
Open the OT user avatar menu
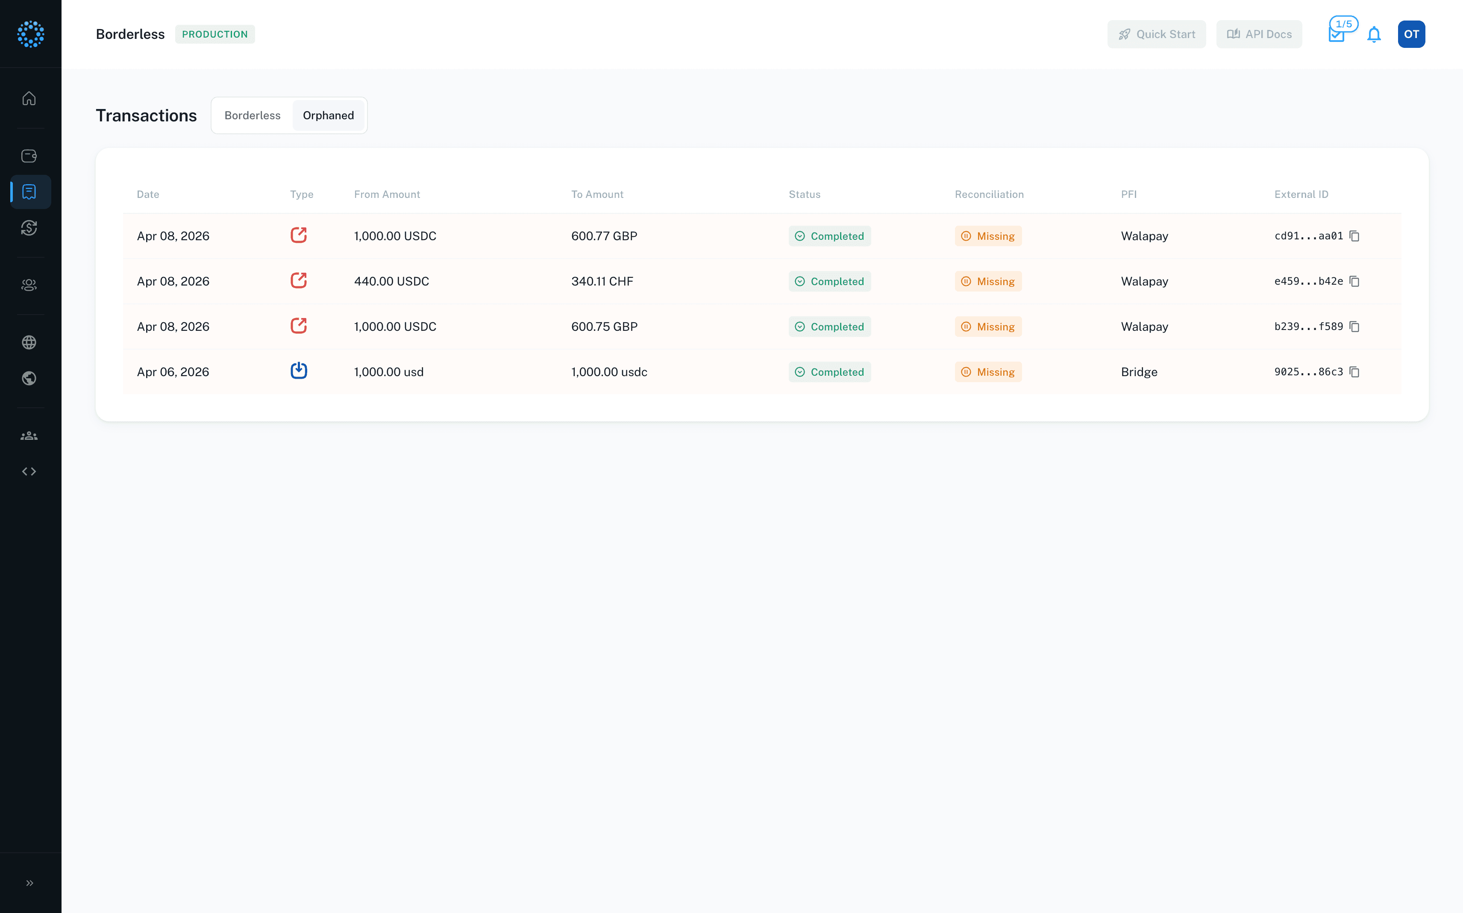1411,35
